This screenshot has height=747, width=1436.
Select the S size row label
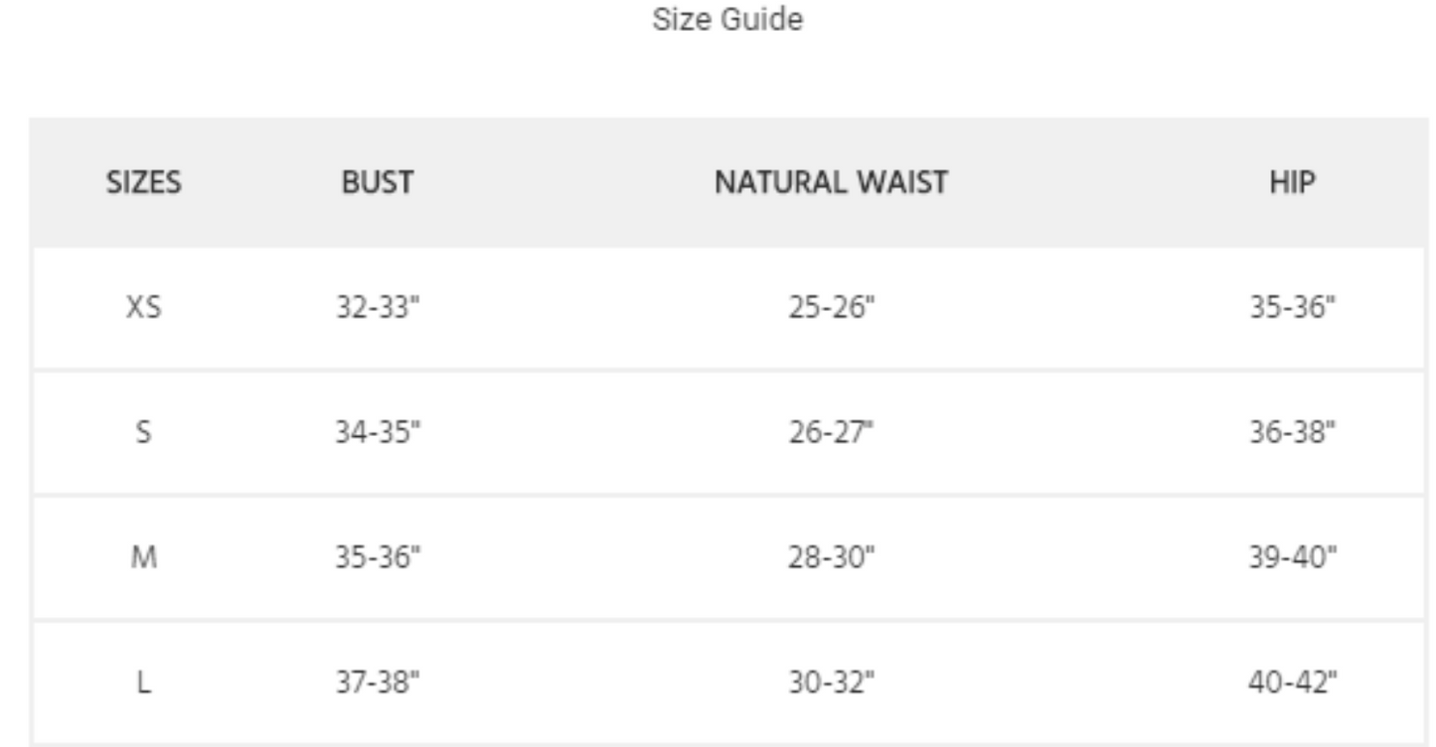coord(143,433)
